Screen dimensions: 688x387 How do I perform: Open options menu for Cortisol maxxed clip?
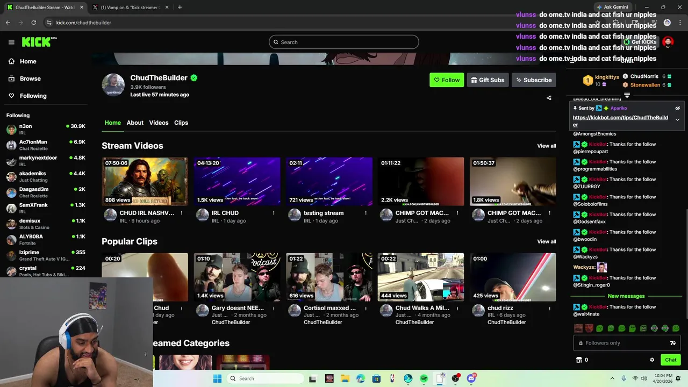coord(365,309)
